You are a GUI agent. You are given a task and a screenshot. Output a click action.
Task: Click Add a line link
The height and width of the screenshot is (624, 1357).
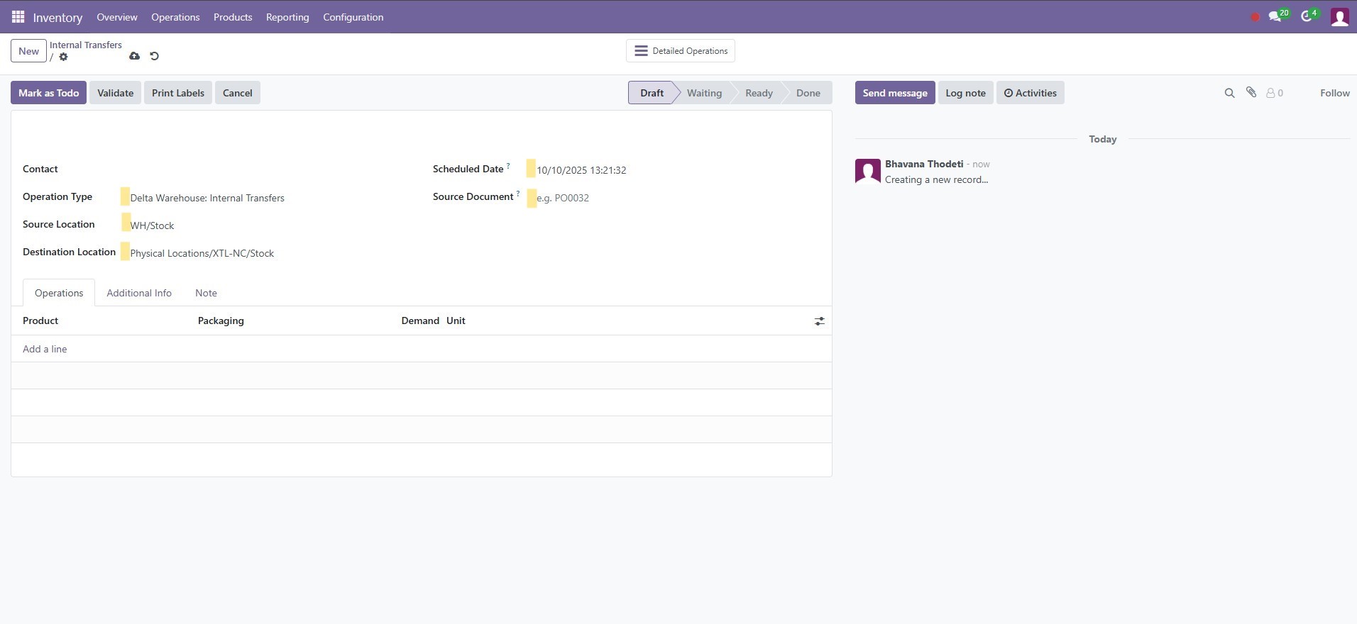point(45,349)
